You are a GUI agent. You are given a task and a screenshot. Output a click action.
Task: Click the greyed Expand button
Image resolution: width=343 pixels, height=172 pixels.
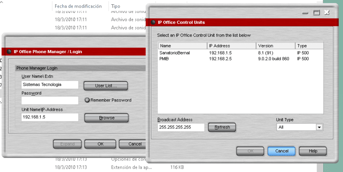[x=67, y=144]
